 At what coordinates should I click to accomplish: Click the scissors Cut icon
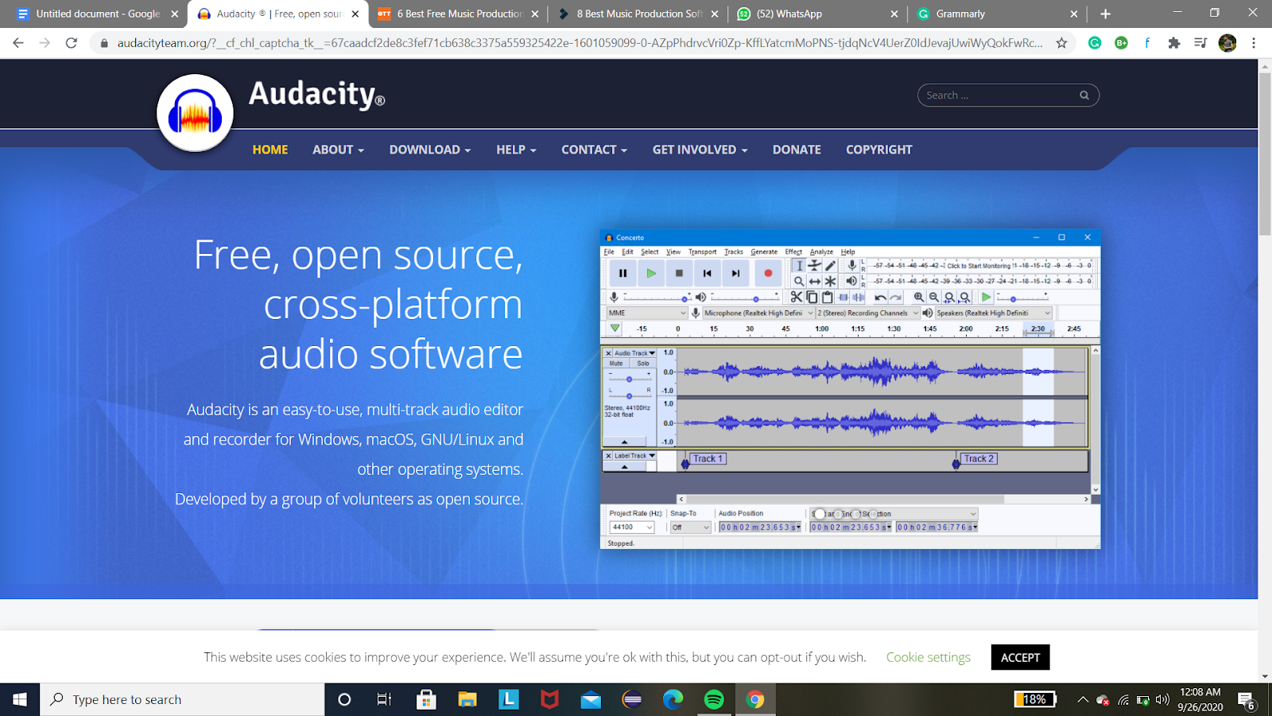797,297
